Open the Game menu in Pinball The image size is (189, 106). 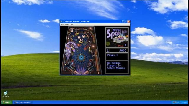coord(62,24)
